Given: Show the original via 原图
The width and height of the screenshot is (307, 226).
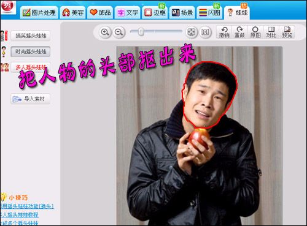Looking at the screenshot, I should tap(255, 32).
